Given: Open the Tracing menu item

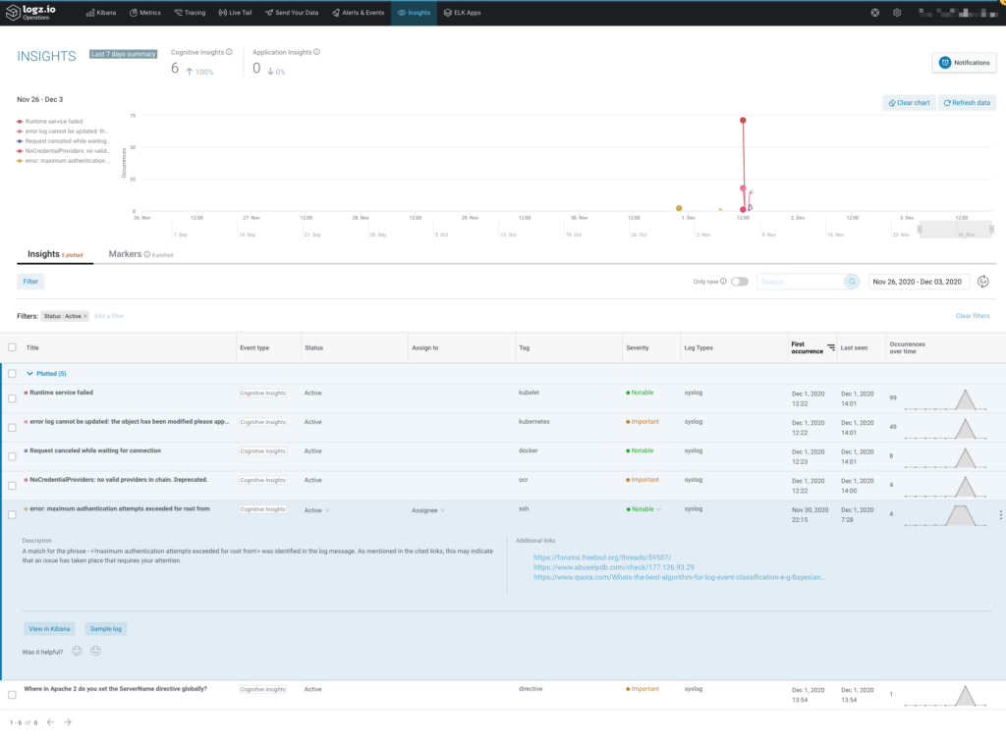Looking at the screenshot, I should [190, 12].
